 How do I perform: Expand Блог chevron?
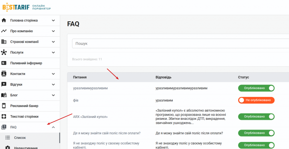(53, 95)
